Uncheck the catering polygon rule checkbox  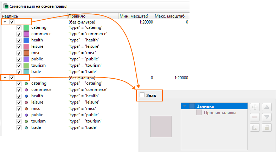click(x=19, y=27)
